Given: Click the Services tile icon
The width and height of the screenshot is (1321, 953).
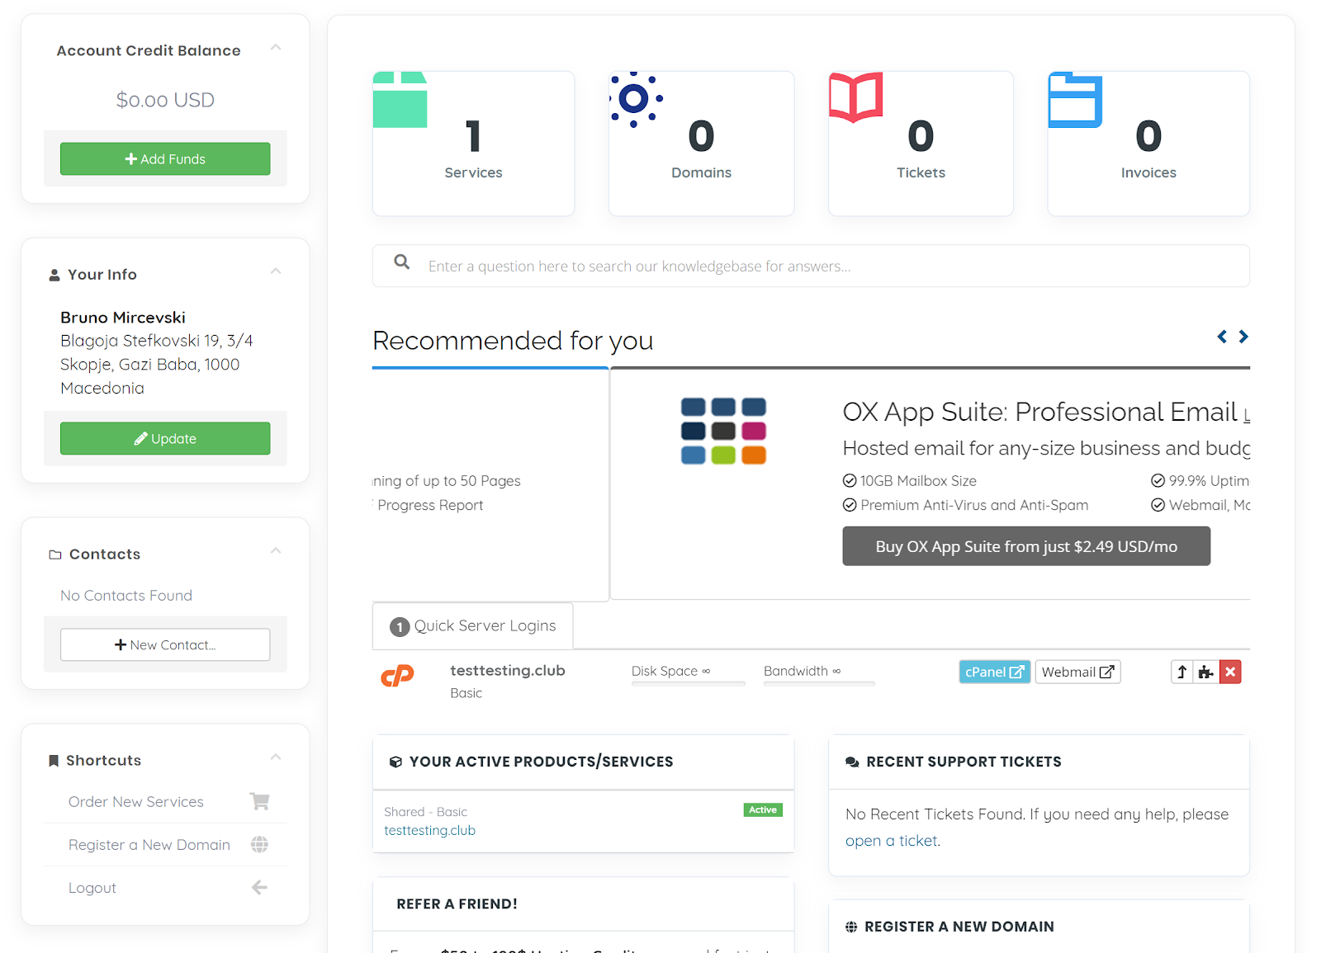Looking at the screenshot, I should (x=400, y=101).
